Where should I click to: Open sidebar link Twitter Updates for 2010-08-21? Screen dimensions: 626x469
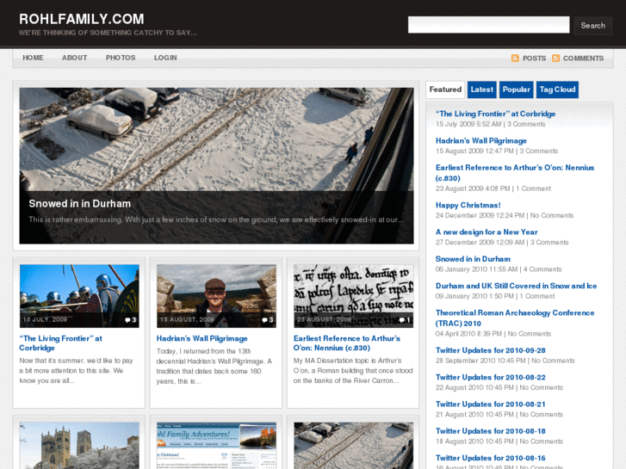pyautogui.click(x=490, y=404)
